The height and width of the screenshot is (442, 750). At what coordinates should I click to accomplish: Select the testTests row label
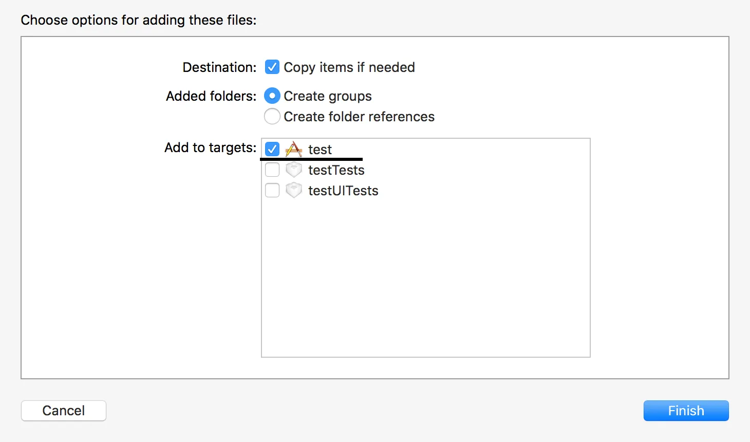[336, 170]
